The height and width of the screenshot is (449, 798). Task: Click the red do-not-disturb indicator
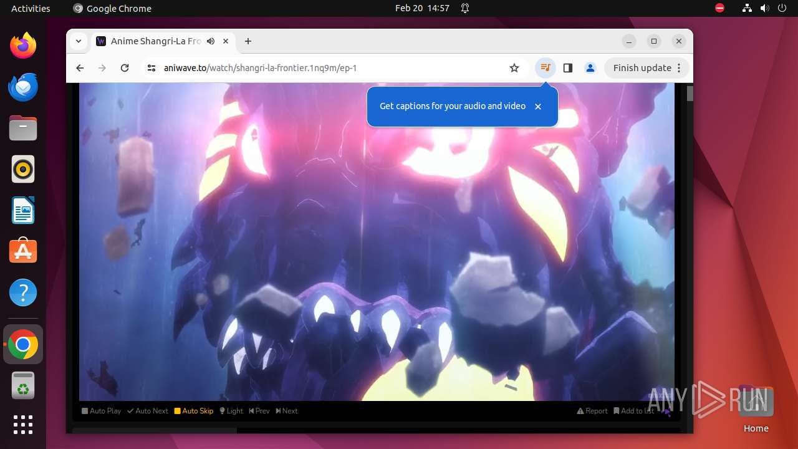[x=720, y=8]
